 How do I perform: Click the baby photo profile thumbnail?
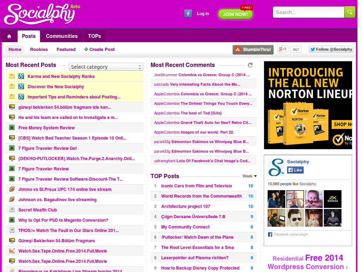pyautogui.click(x=314, y=199)
